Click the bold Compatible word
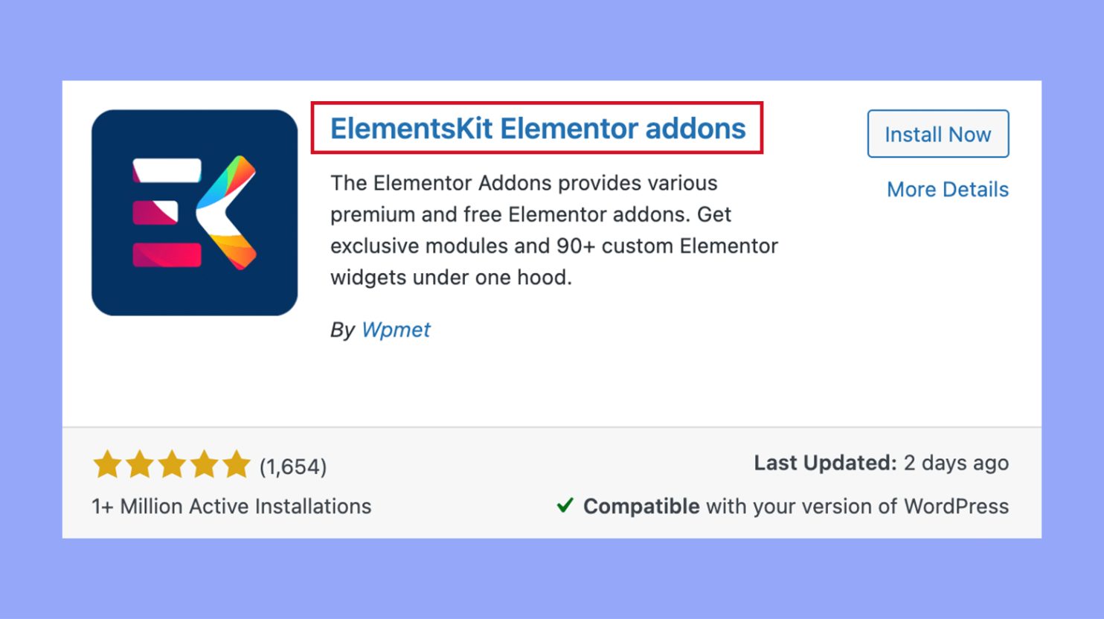The height and width of the screenshot is (619, 1104). pos(641,507)
